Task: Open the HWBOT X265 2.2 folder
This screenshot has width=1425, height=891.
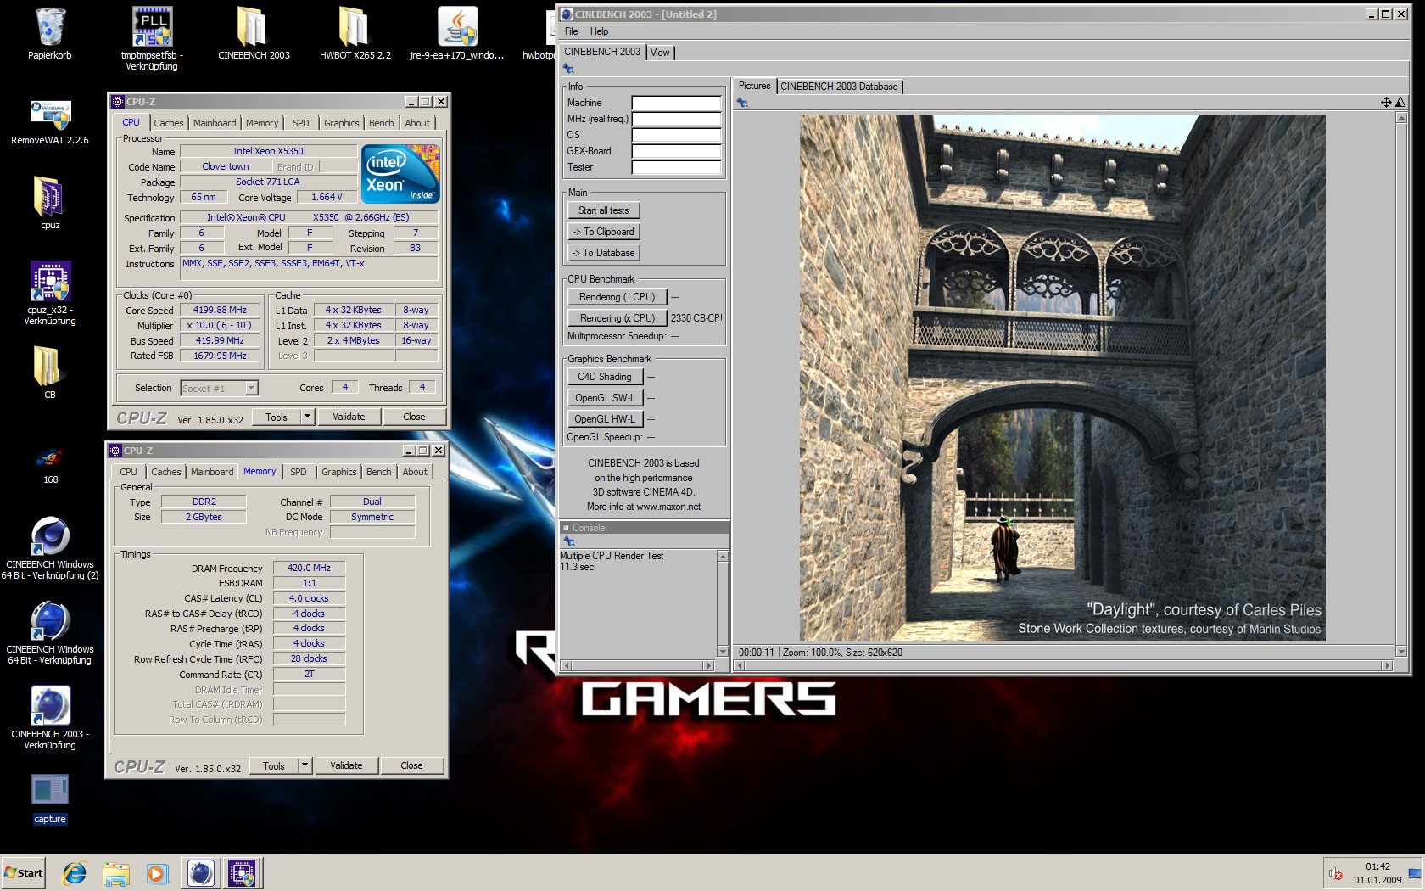Action: pyautogui.click(x=355, y=27)
